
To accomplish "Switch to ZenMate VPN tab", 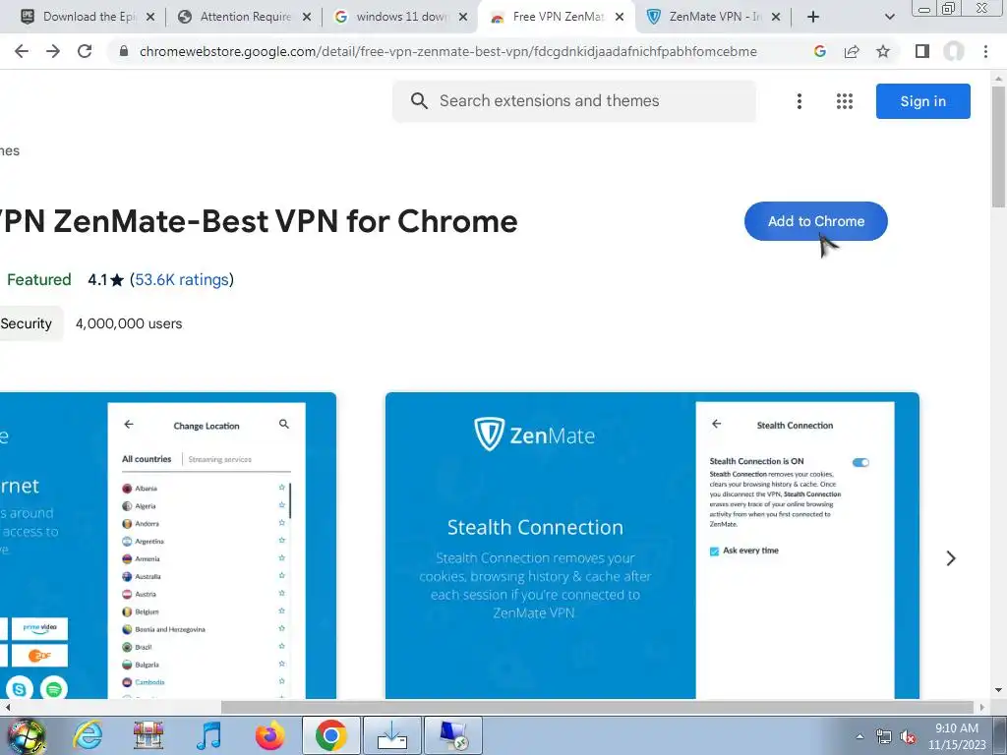I will point(713,17).
